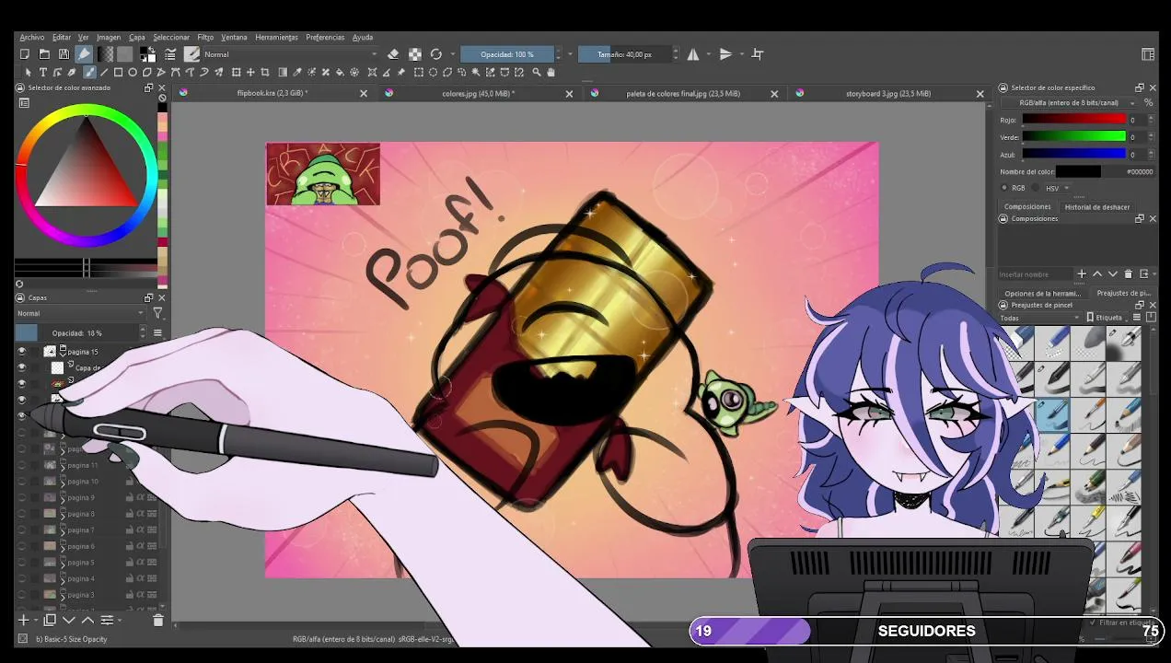Create a new document from toolbar
The width and height of the screenshot is (1171, 663).
coord(25,54)
